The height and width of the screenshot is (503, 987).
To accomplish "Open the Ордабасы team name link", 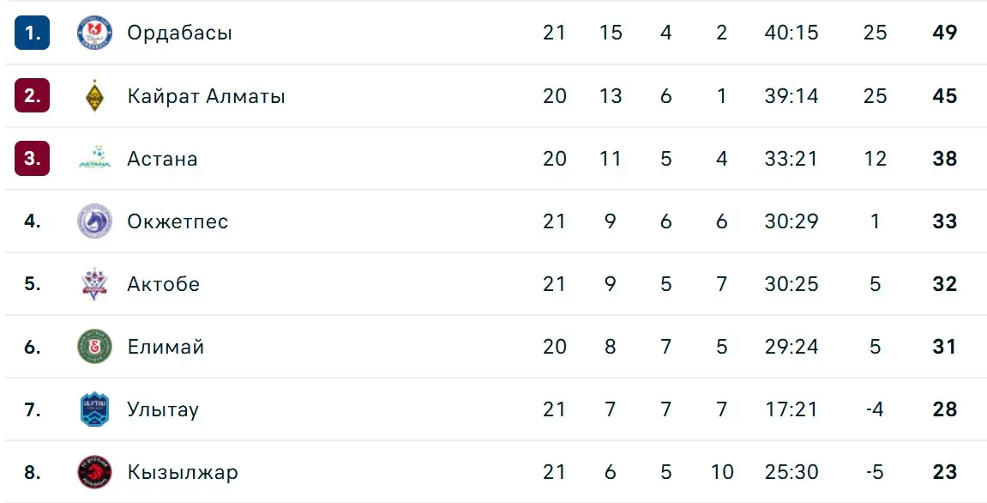I will [x=179, y=33].
